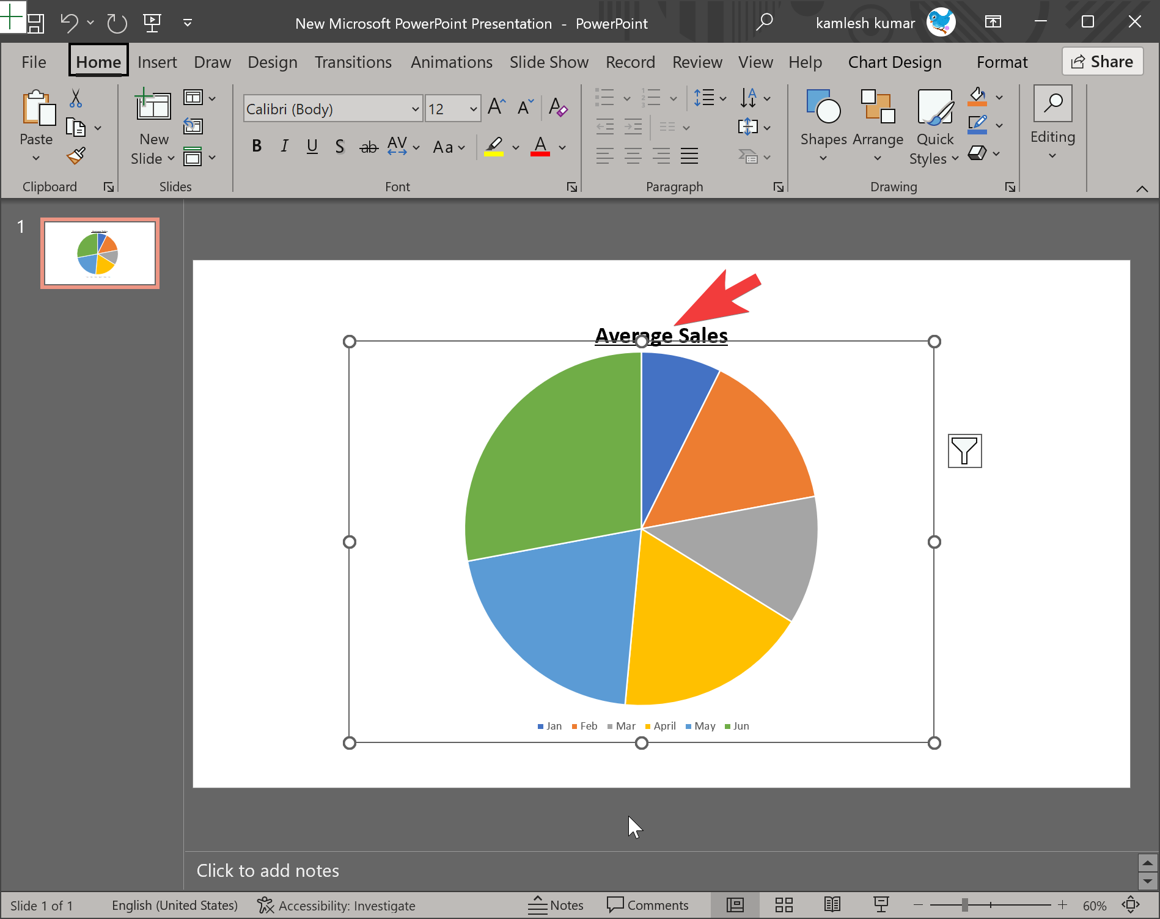
Task: Click the Redo icon
Action: click(x=116, y=23)
